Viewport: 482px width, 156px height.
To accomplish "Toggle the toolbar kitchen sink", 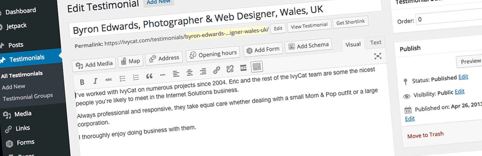I will click(x=257, y=66).
